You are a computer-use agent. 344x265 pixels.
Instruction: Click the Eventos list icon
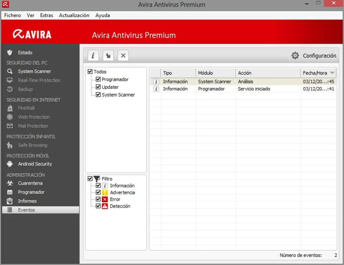tap(10, 210)
